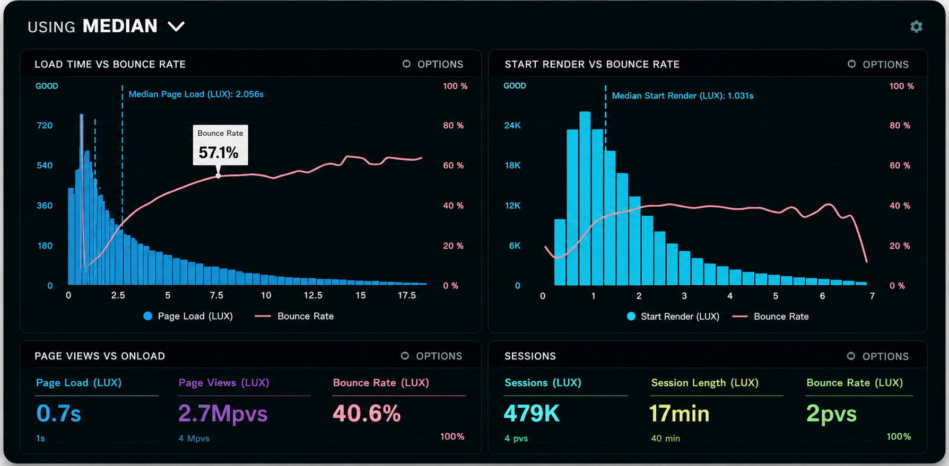Click the 0.7s page load value
949x466 pixels.
pos(58,414)
